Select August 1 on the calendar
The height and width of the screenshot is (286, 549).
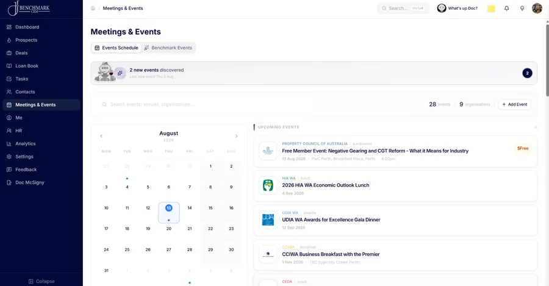[210, 166]
